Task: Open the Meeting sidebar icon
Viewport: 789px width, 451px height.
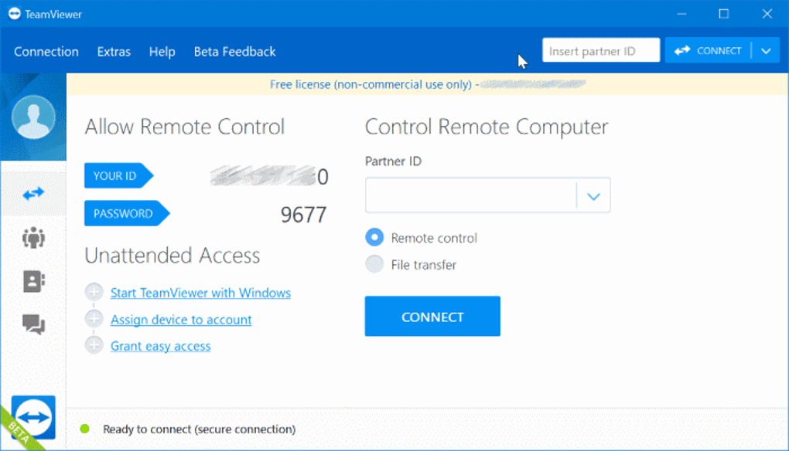Action: click(x=33, y=238)
